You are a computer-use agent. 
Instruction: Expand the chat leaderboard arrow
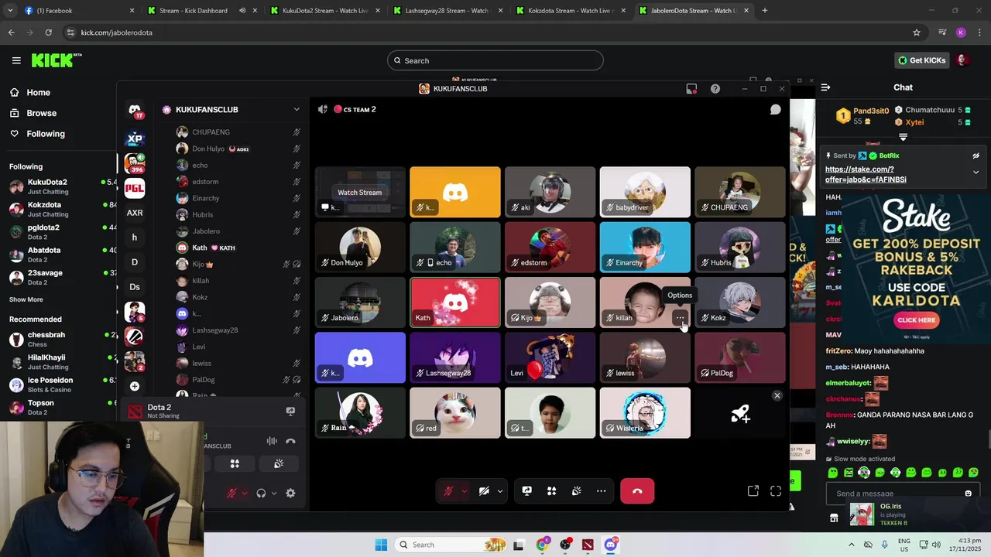(x=903, y=137)
